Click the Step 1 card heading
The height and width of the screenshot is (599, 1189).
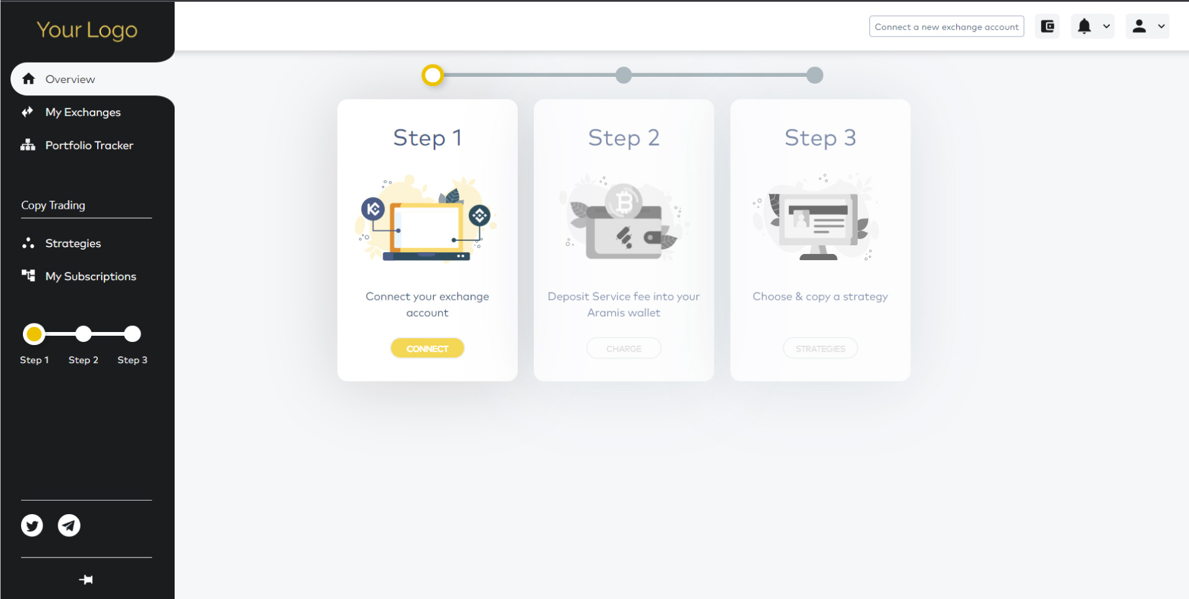[427, 138]
